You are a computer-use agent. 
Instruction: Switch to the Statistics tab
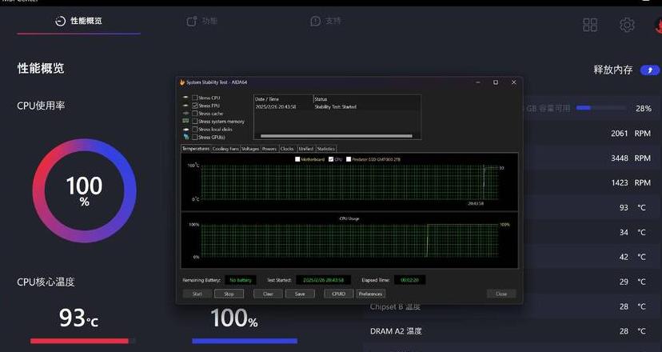click(325, 149)
